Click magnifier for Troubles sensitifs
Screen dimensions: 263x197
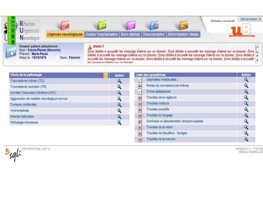click(246, 109)
